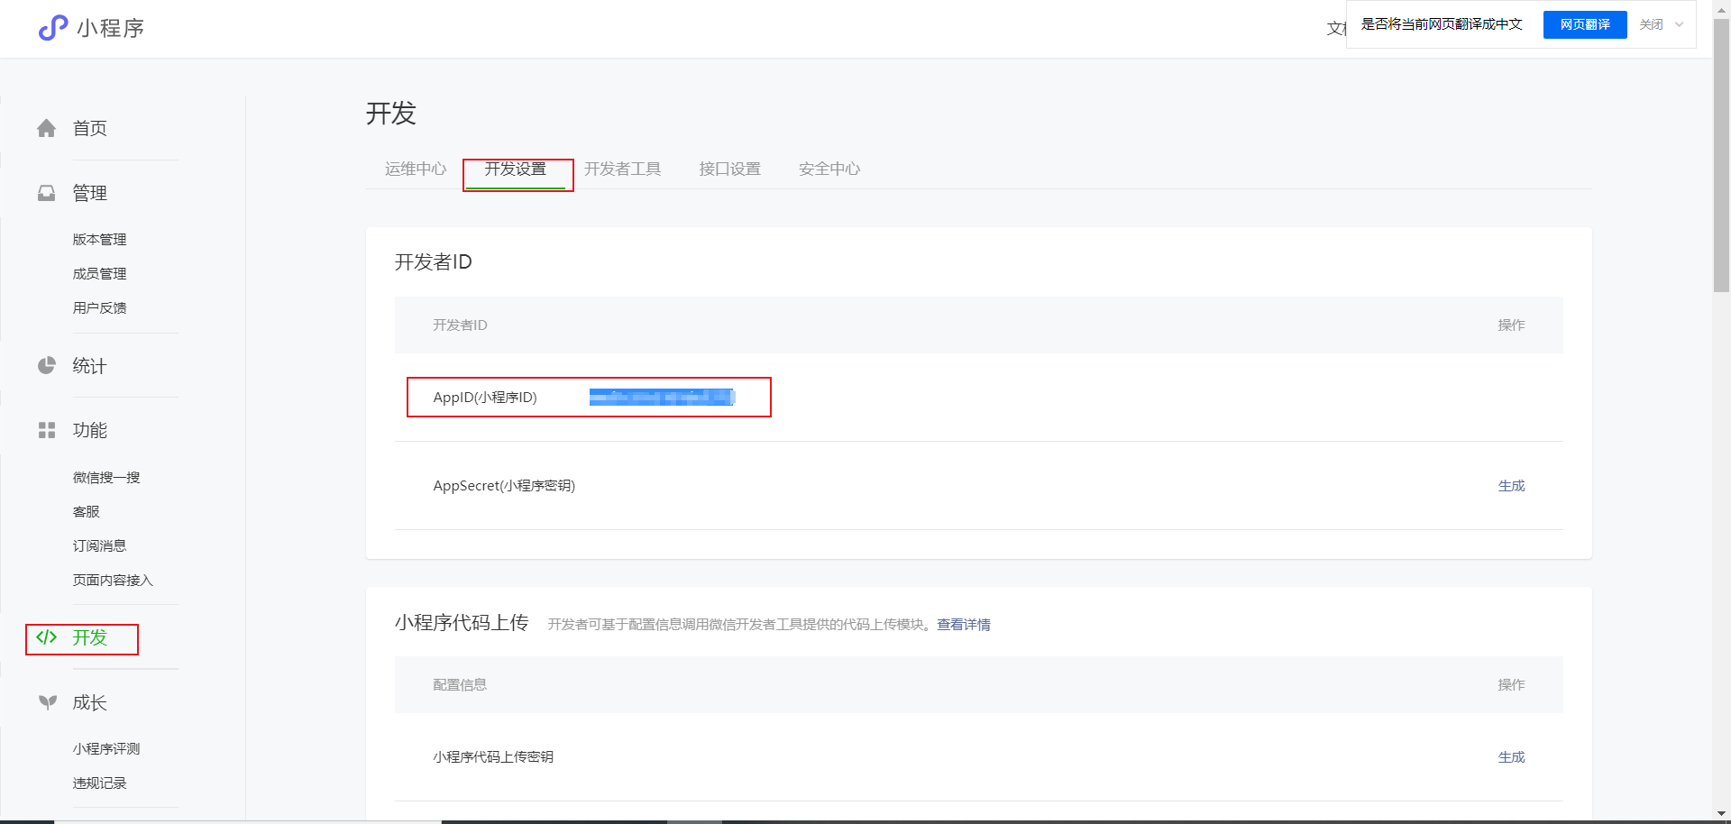The height and width of the screenshot is (824, 1731).
Task: Click the blurred AppID value
Action: 663,397
